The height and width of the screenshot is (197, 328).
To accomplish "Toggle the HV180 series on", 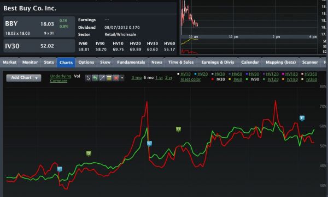I will pos(291,74).
